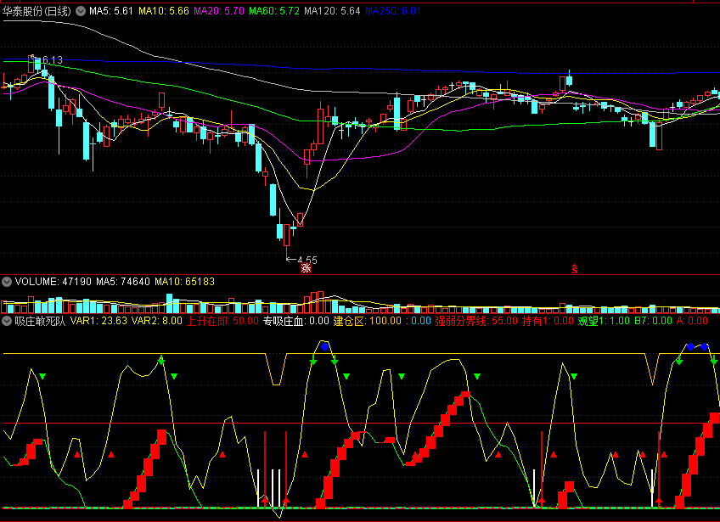Viewport: 720px width, 522px height.
Task: Click the 6.13 high price annotation
Action: [52, 60]
